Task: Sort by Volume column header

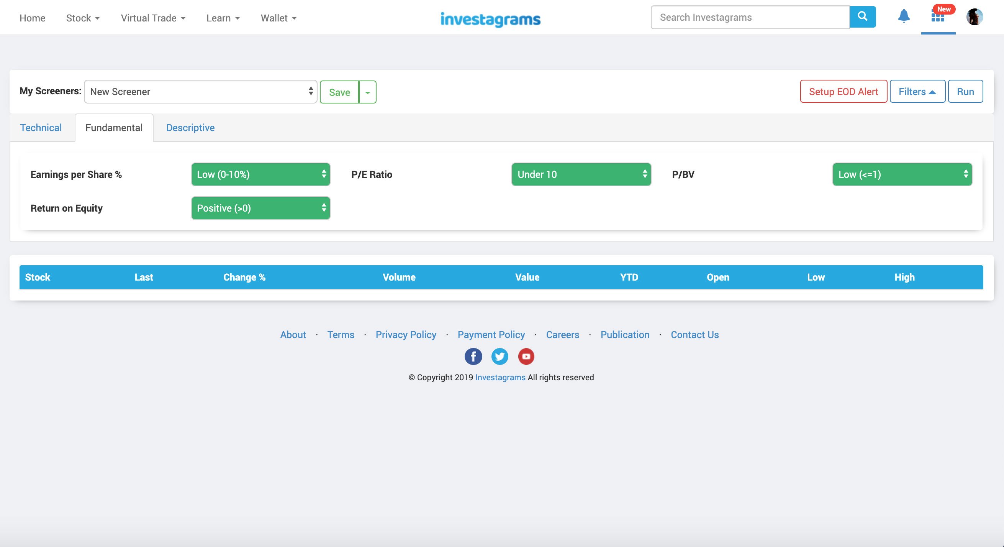Action: [399, 277]
